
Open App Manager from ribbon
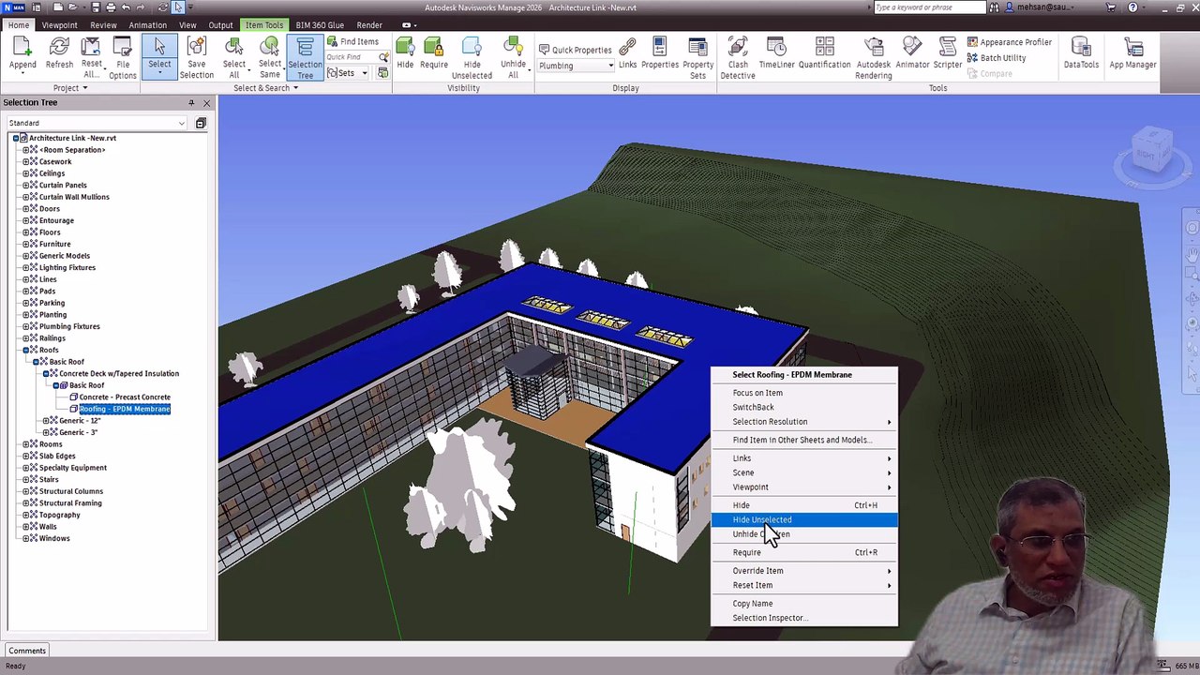[1132, 53]
